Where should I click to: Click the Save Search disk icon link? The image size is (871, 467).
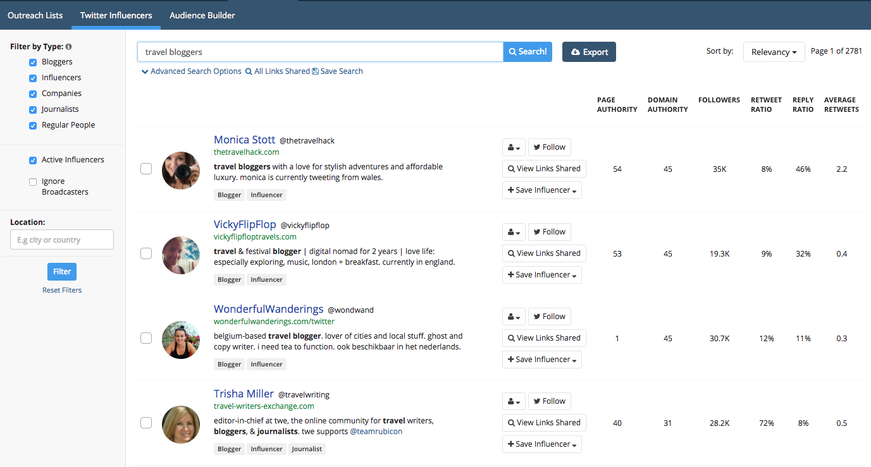(x=337, y=71)
